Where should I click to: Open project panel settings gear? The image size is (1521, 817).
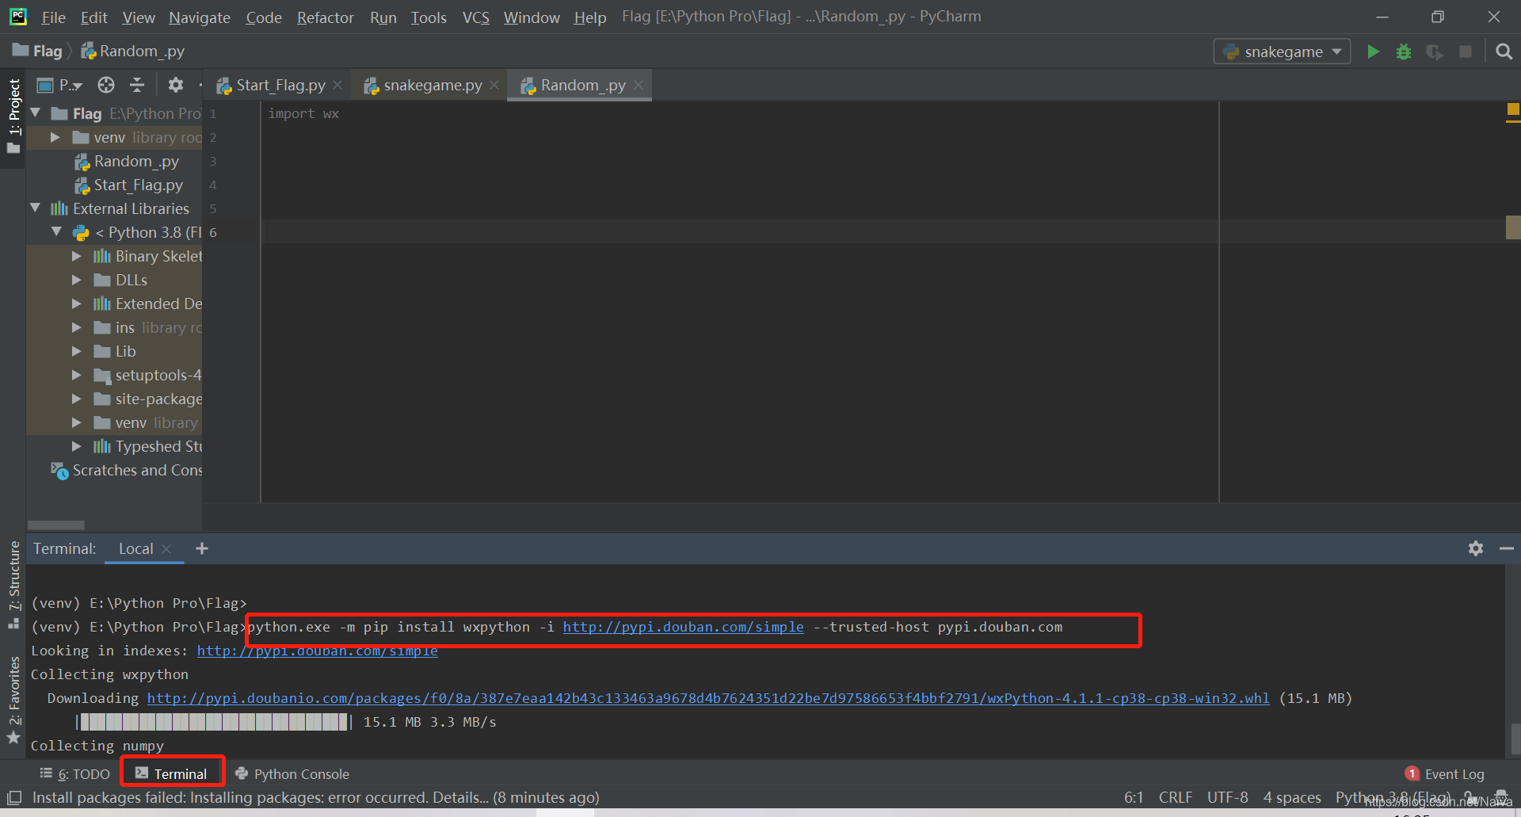(176, 85)
